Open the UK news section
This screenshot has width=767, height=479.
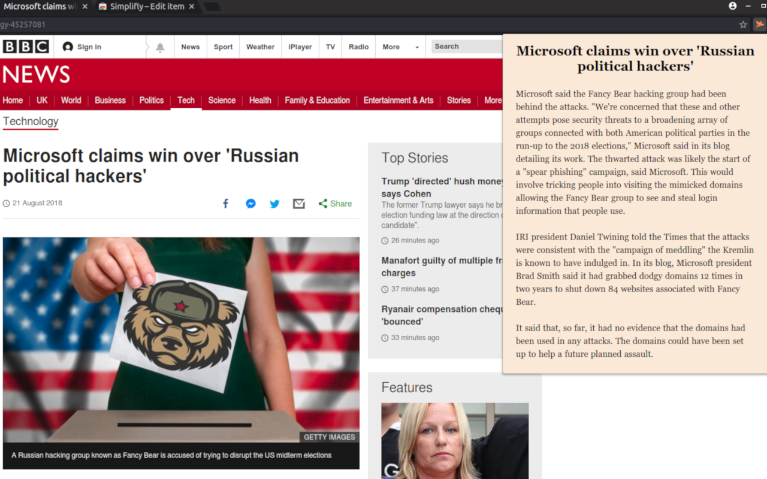pos(42,100)
